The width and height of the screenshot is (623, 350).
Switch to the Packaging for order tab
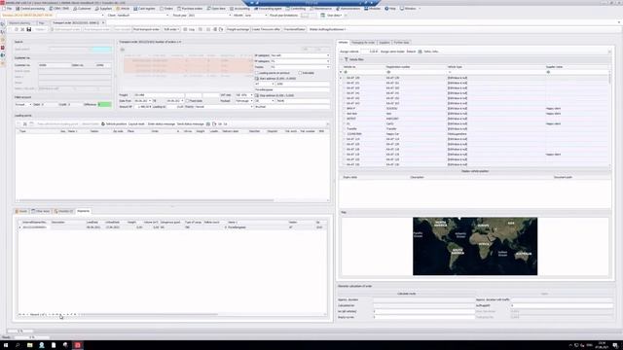(363, 43)
